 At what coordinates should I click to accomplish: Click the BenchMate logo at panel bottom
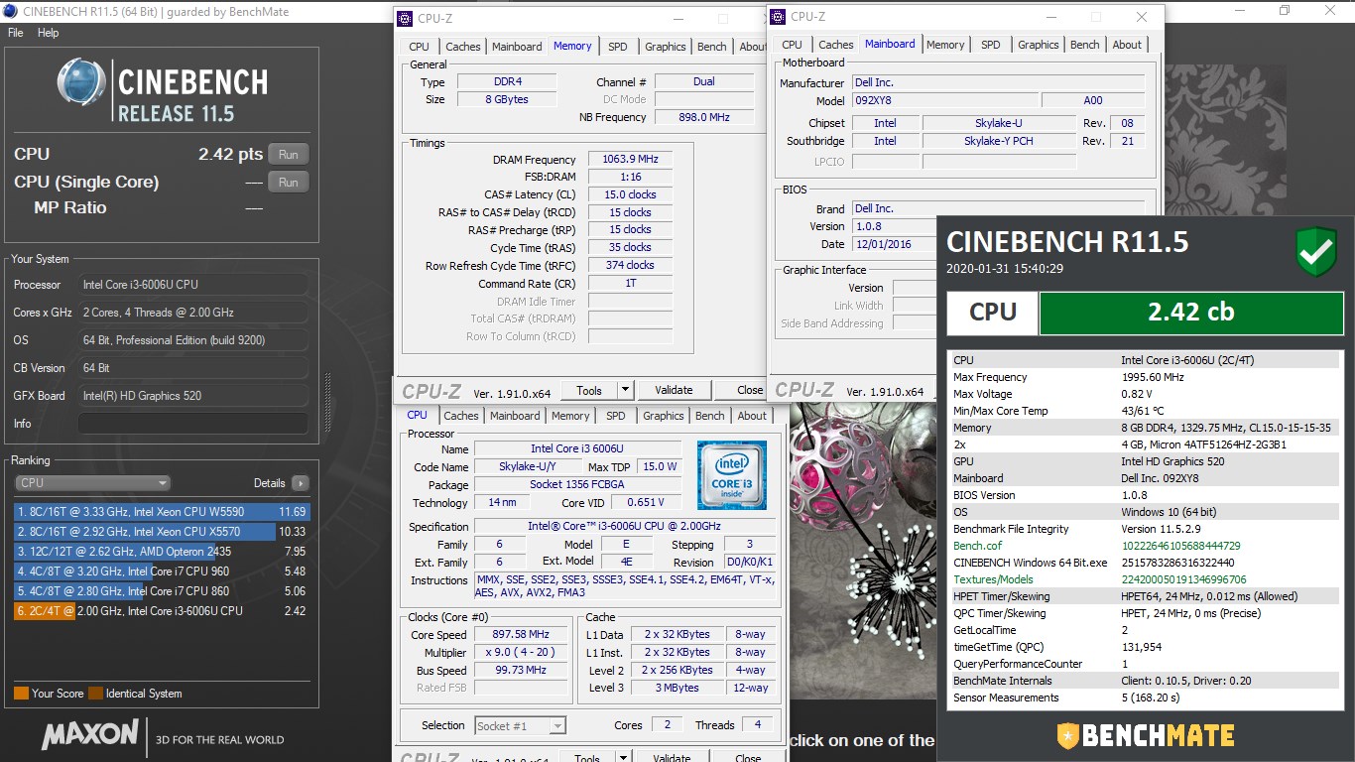click(1146, 735)
